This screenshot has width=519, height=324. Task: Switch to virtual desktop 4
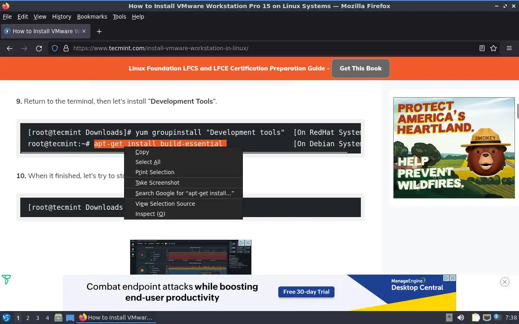(47, 318)
